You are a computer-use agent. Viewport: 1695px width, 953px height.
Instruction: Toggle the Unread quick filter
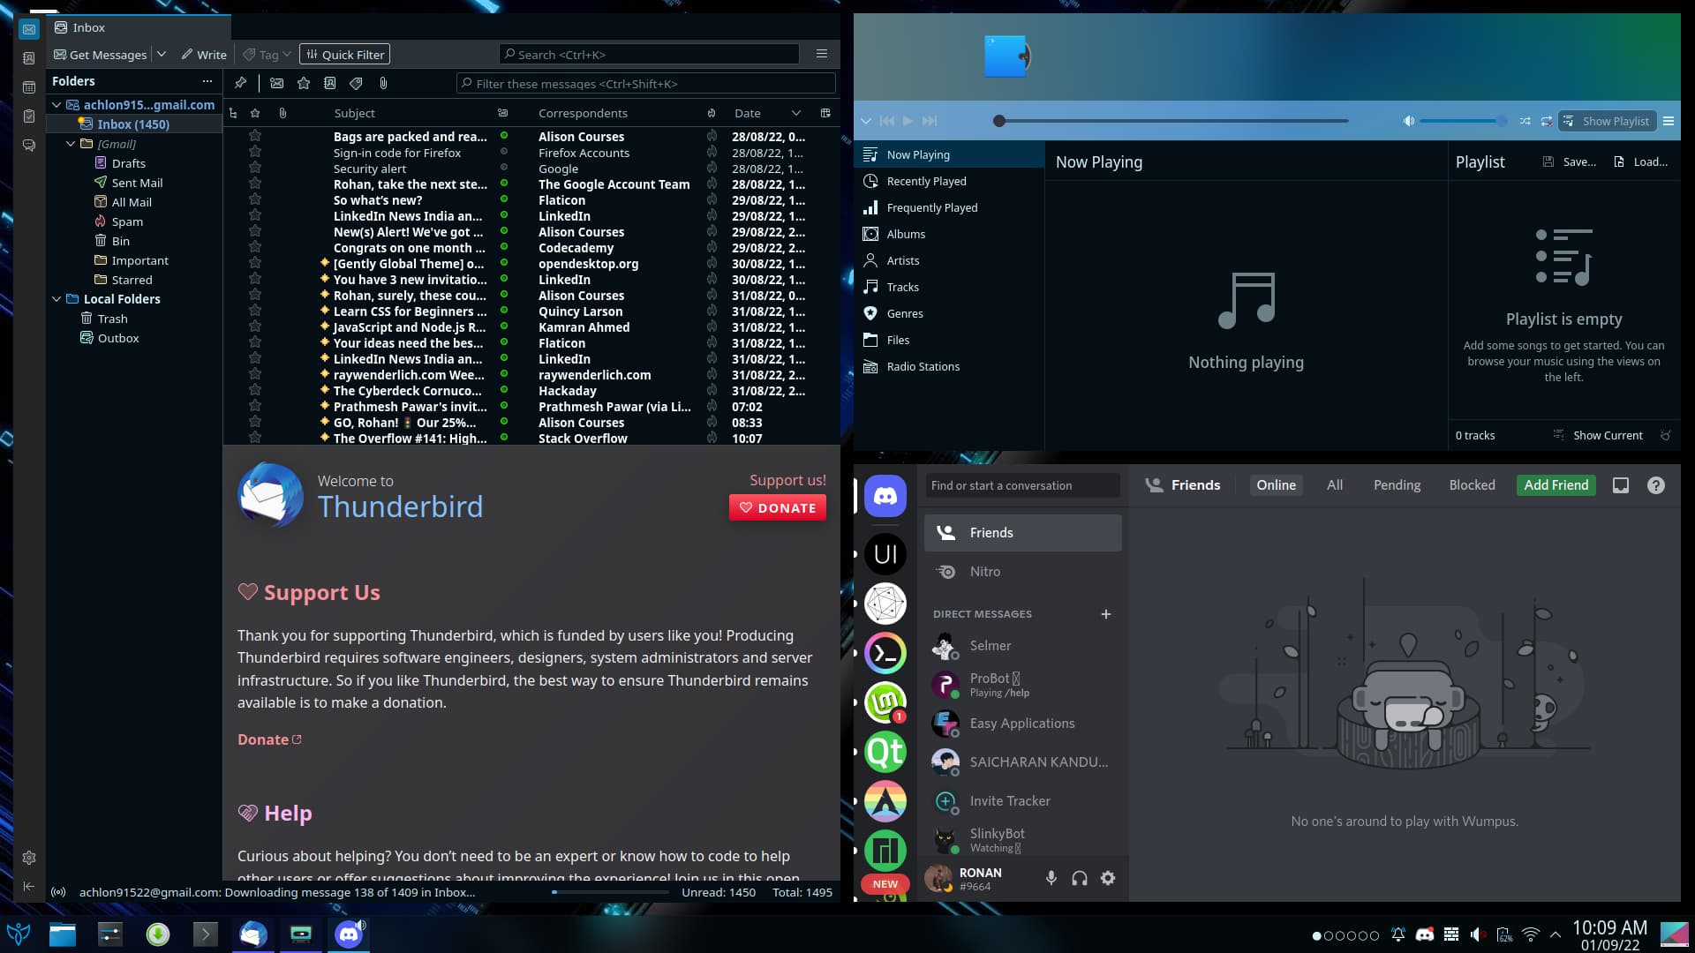(276, 83)
